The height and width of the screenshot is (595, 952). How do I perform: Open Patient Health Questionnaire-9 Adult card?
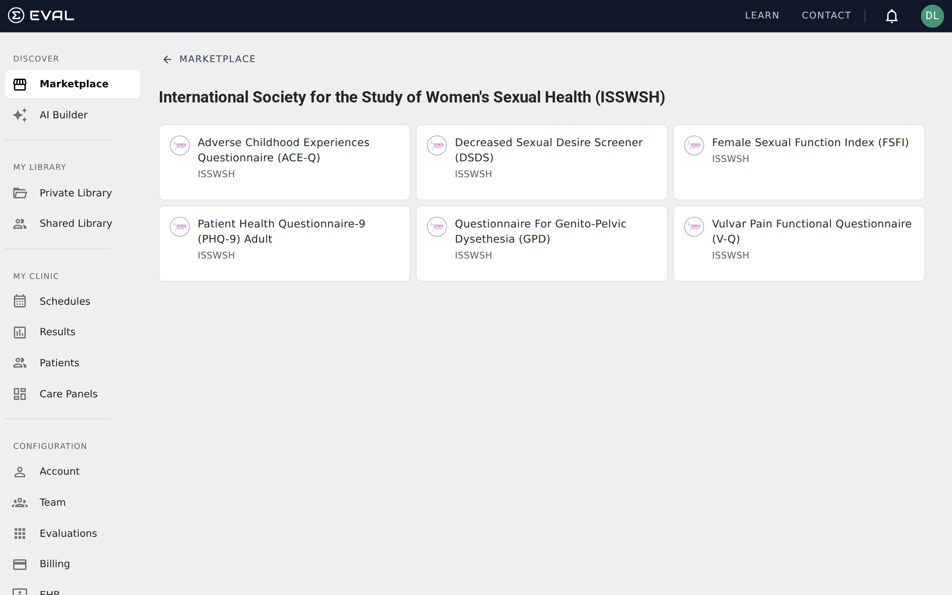click(284, 243)
